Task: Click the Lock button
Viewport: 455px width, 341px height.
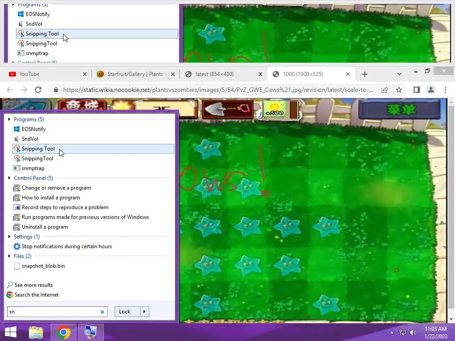Action: click(x=127, y=312)
